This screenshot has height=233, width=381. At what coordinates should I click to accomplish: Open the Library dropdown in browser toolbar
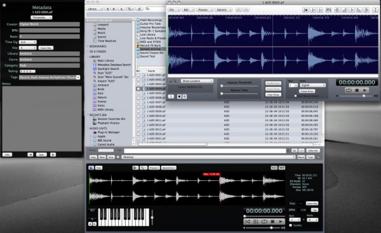94,9
